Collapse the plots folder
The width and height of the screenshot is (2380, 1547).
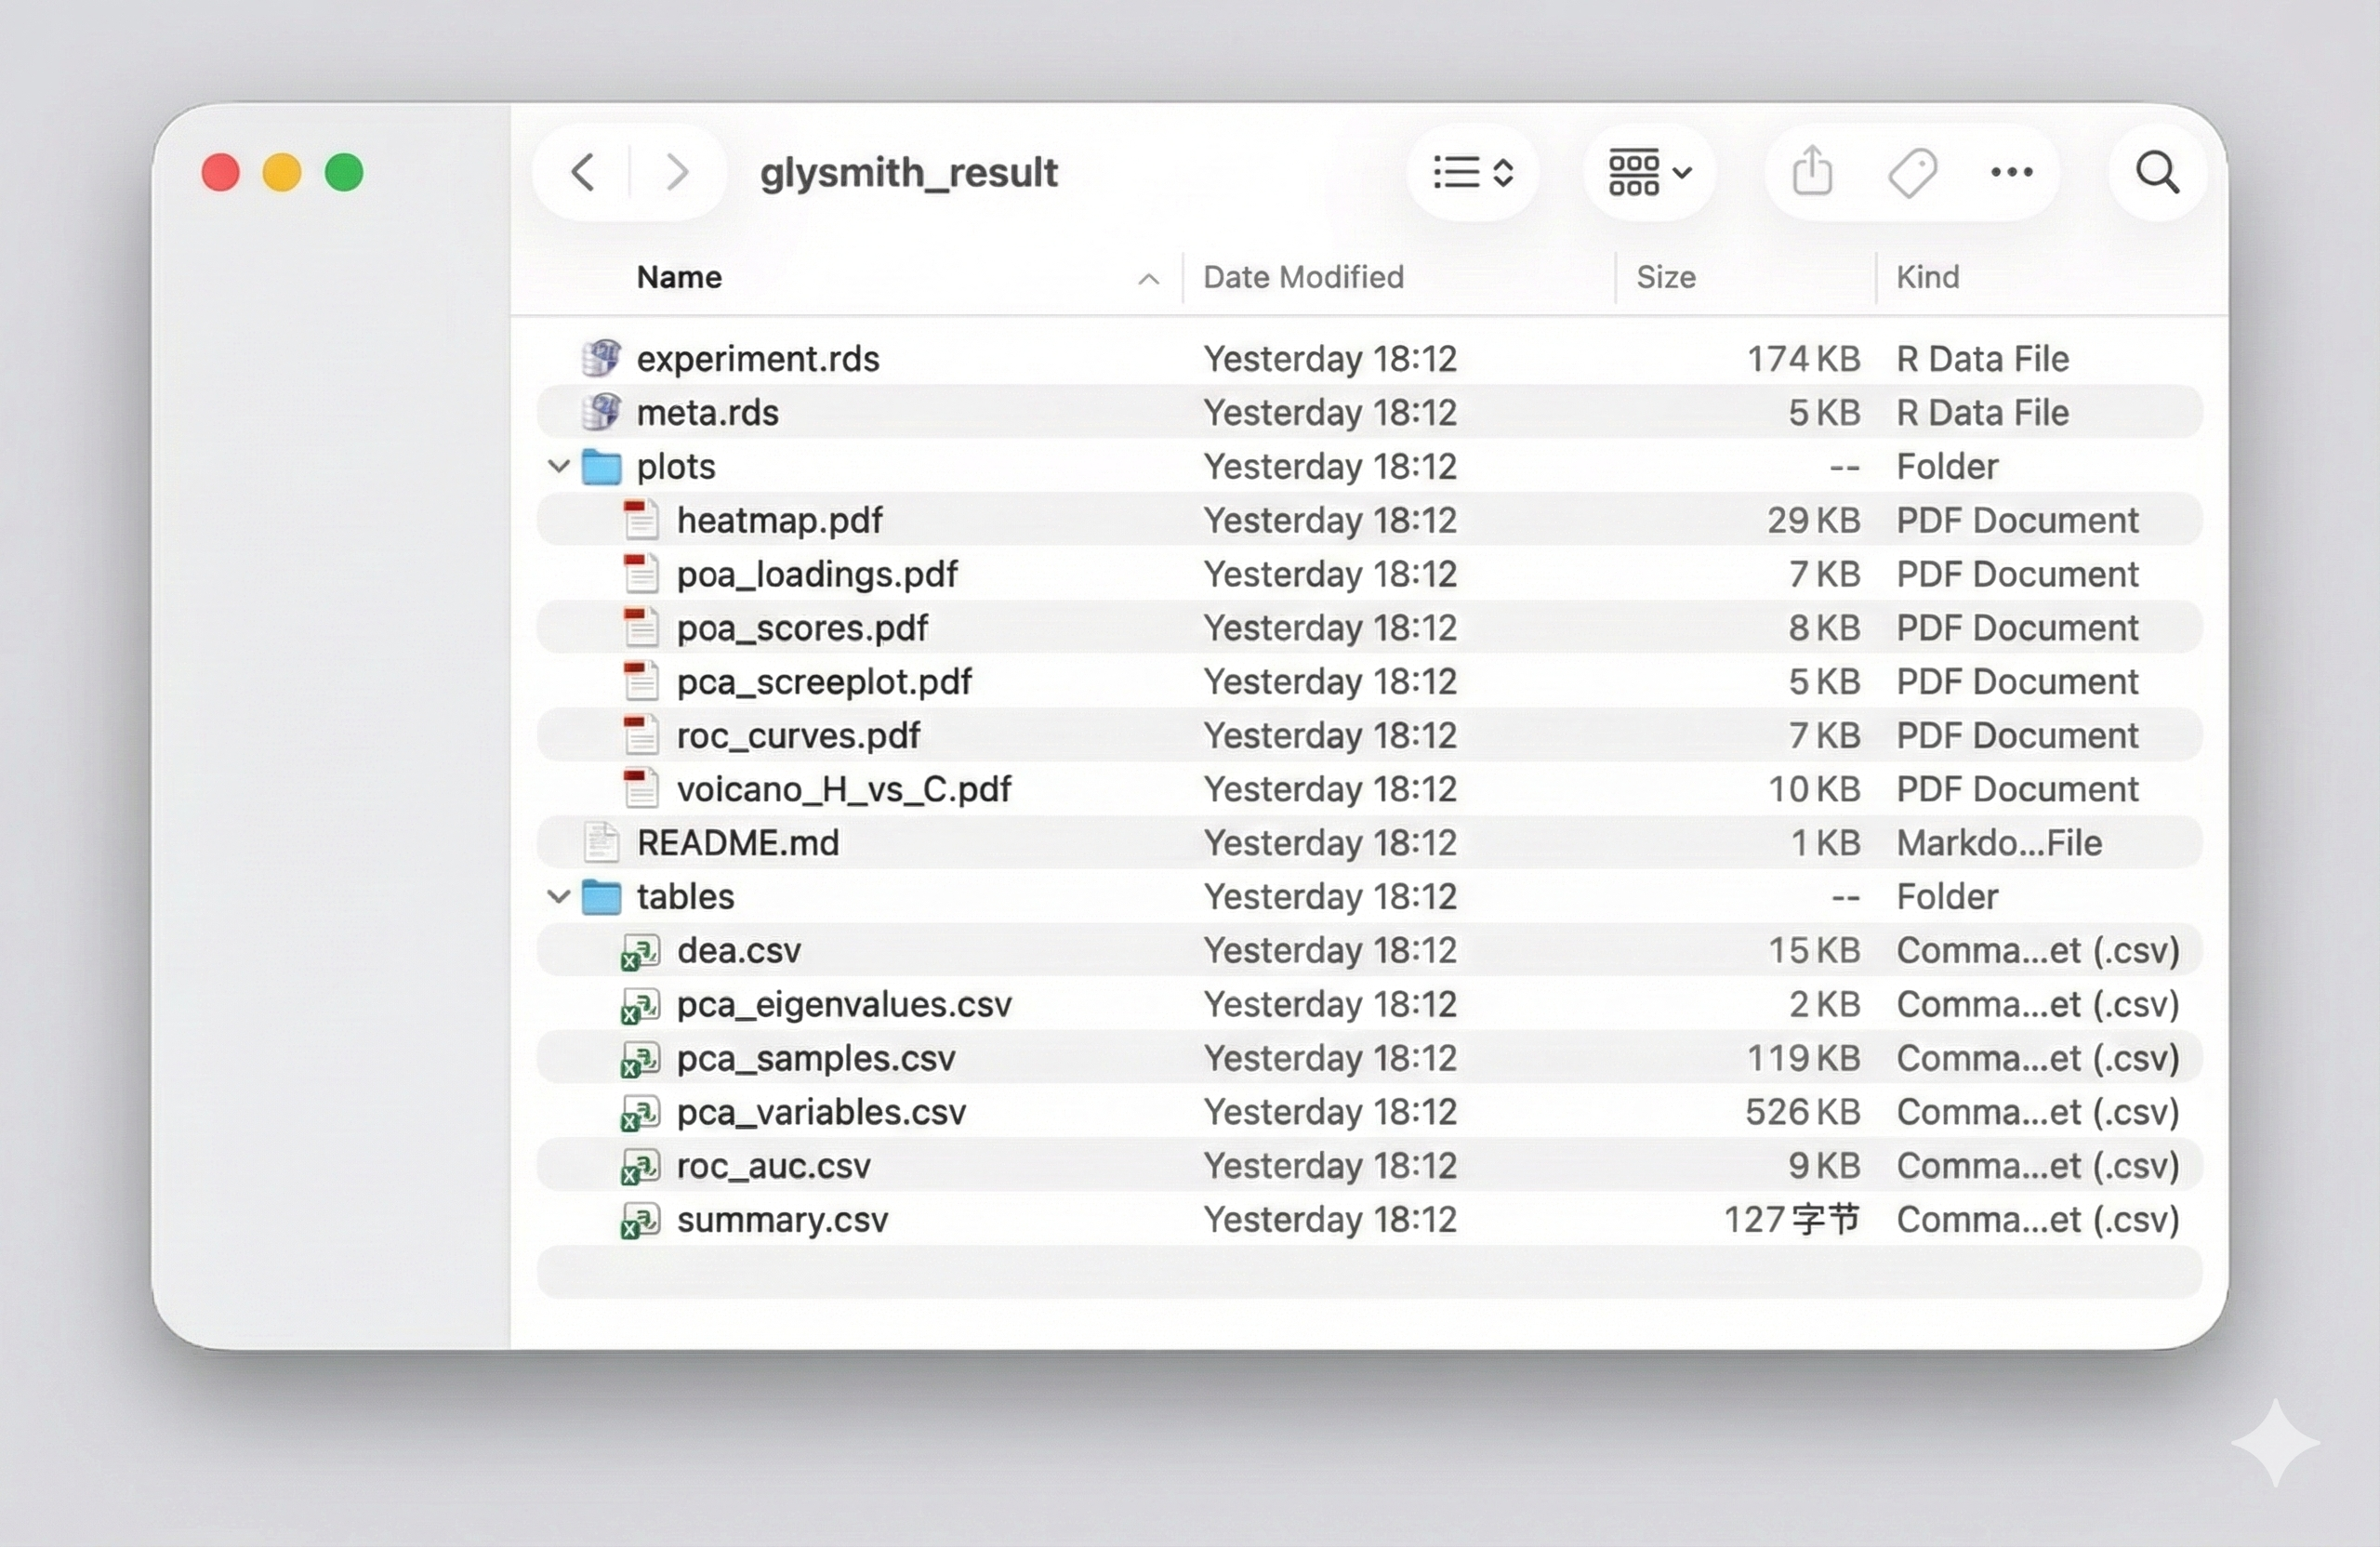tap(559, 466)
